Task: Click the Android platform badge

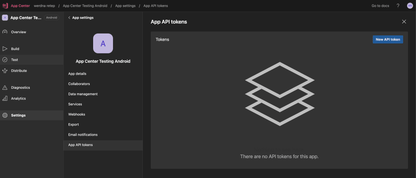Action: click(x=52, y=18)
